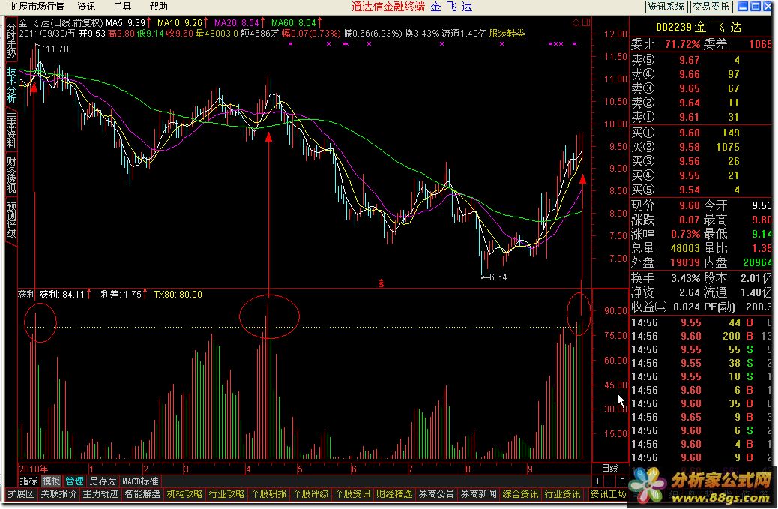Open the 日线 period selector
This screenshot has height=509, width=778.
610,469
